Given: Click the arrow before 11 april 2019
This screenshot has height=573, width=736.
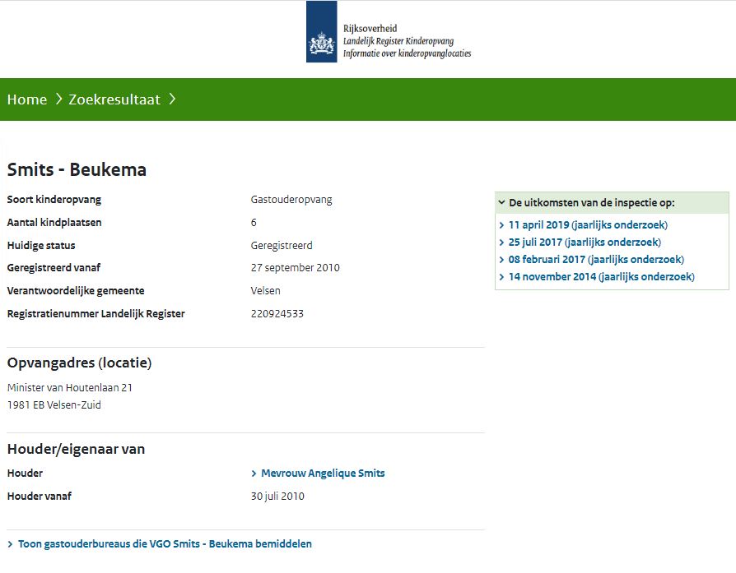Looking at the screenshot, I should (501, 224).
